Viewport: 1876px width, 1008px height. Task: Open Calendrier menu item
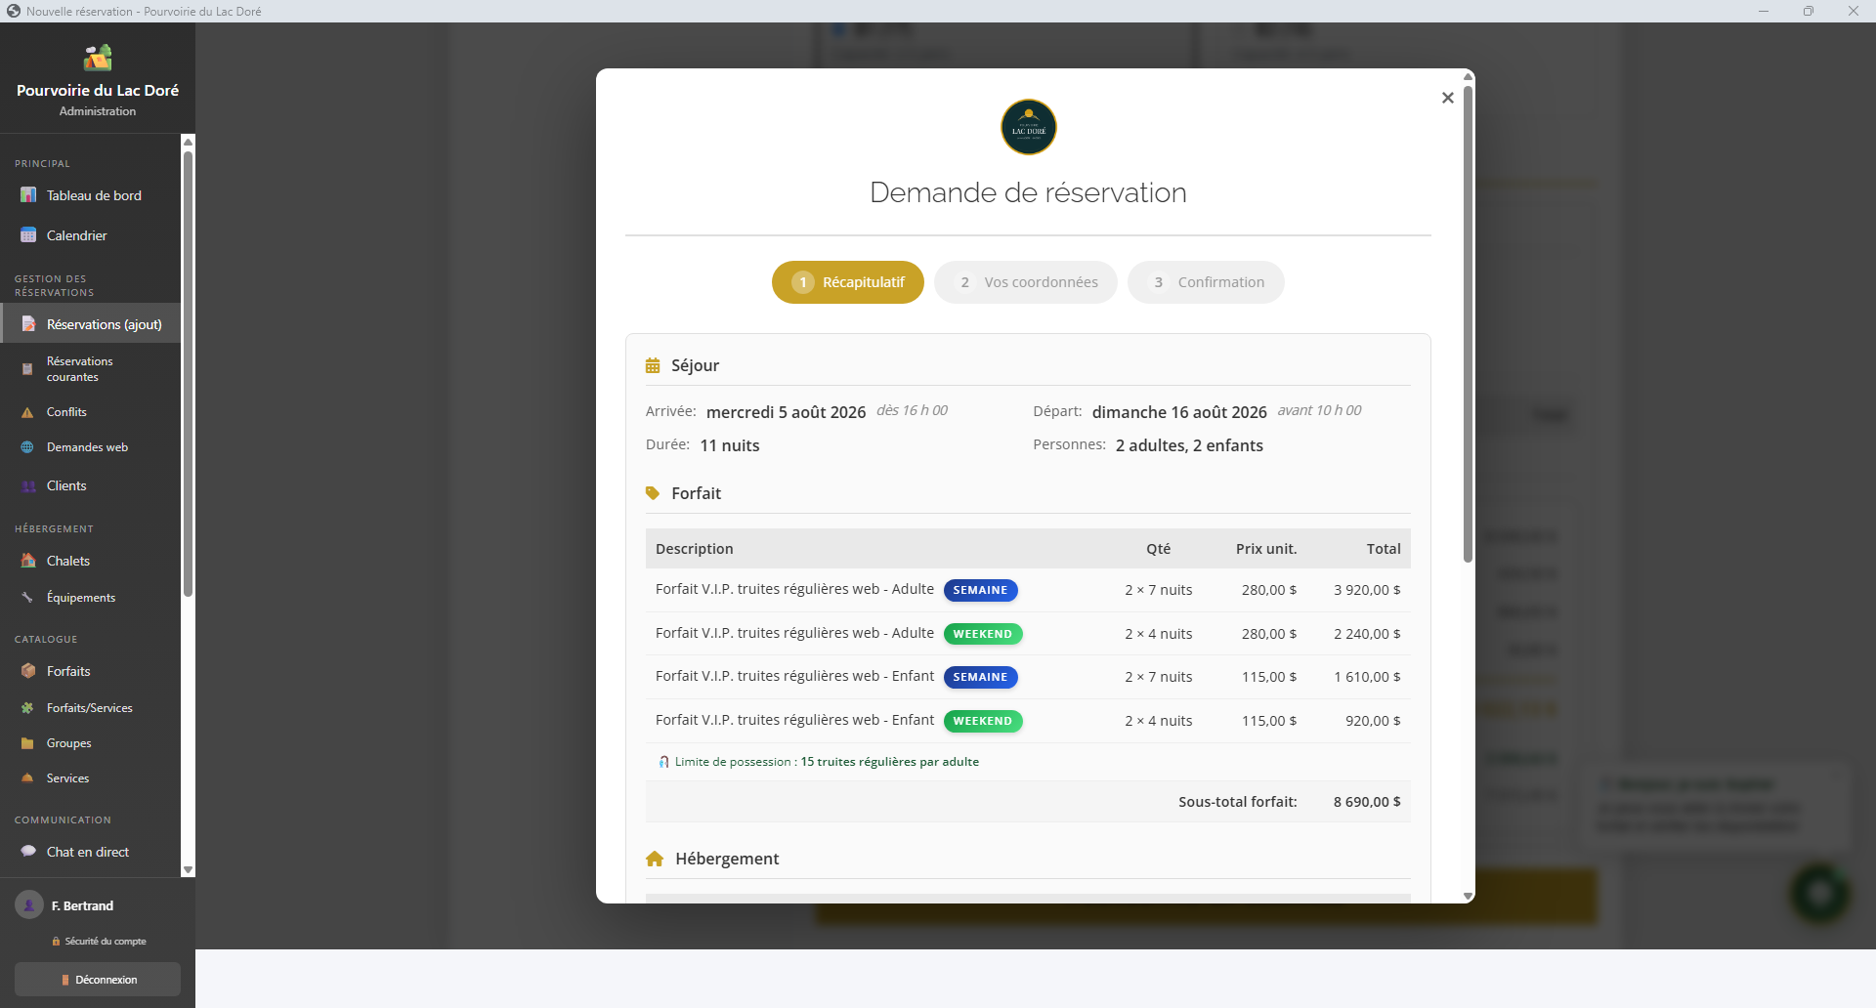point(90,235)
